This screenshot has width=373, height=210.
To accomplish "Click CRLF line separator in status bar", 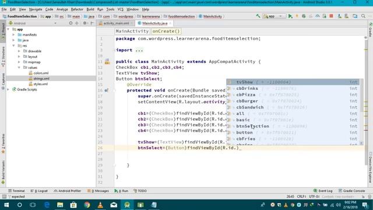I will pos(301,197).
